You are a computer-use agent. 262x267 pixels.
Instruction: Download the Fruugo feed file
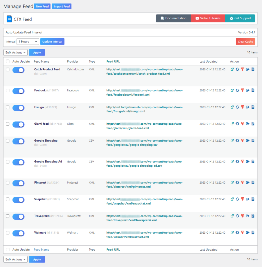click(242, 108)
